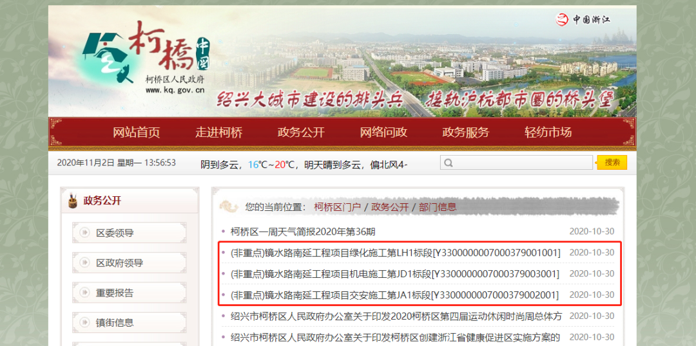Viewport: 696px width, 346px height.
Task: Click the www.kq.gov.cn address text
Action: pos(175,90)
